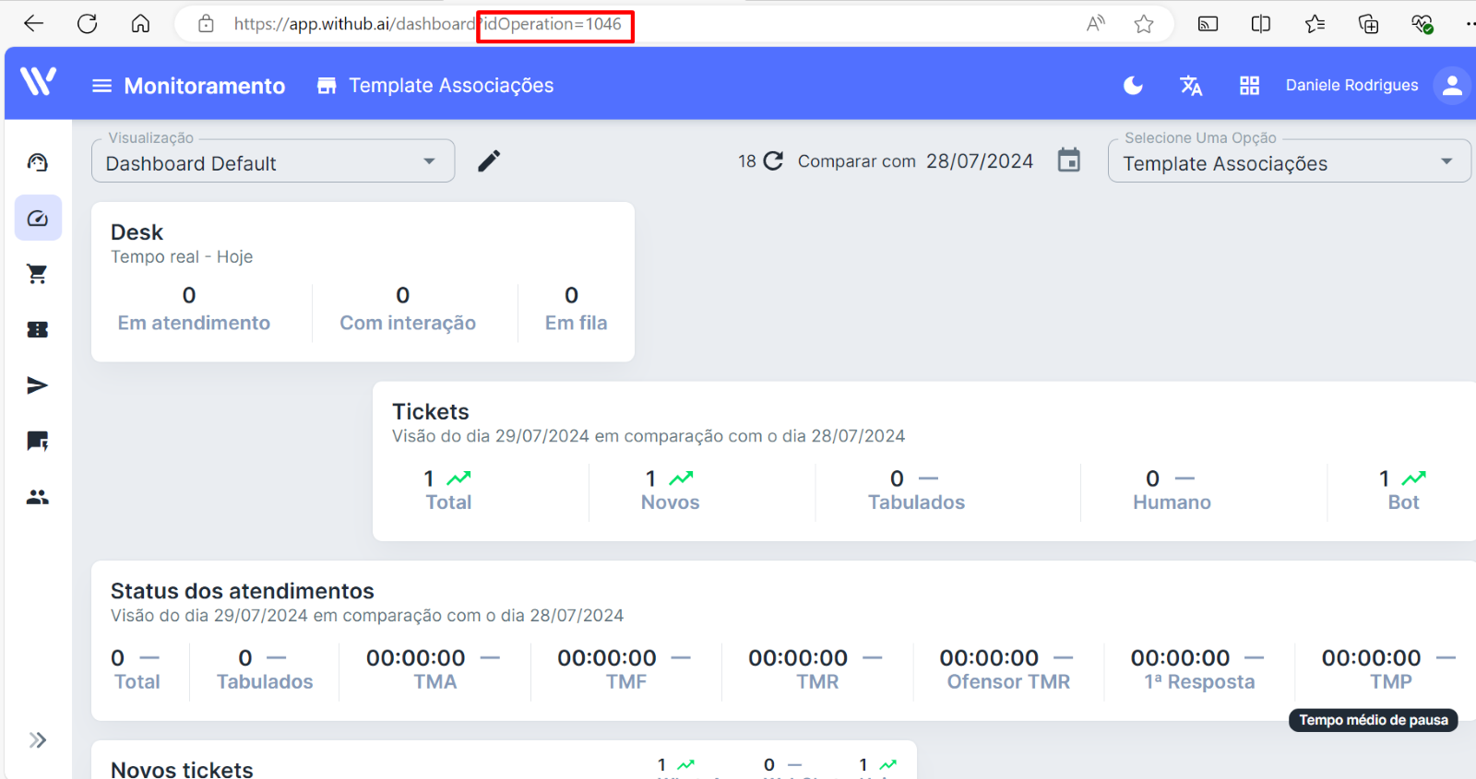Click Em atendimento metric in Desk card
The image size is (1476, 779).
194,310
